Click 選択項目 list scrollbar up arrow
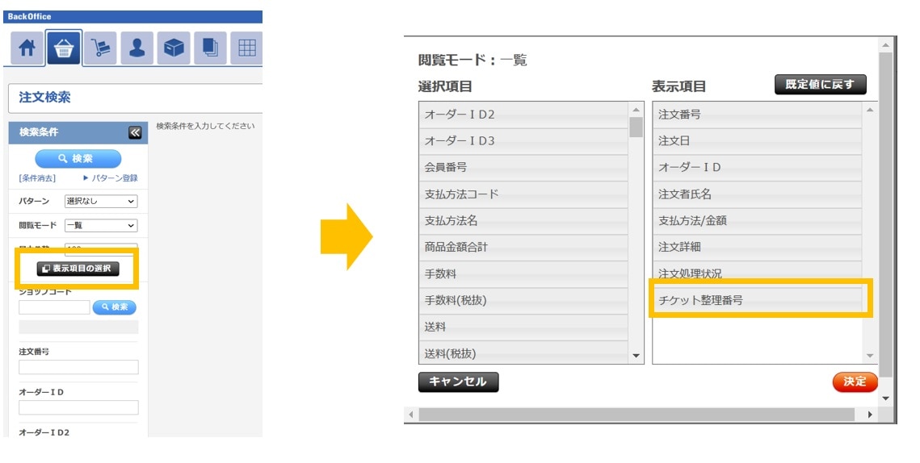The width and height of the screenshot is (920, 463). [636, 110]
